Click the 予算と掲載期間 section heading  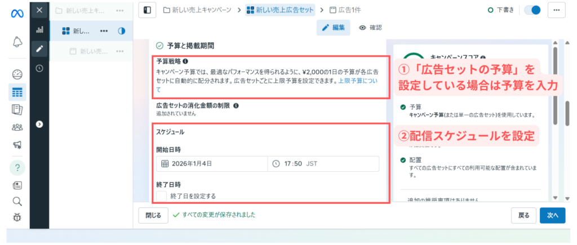pos(190,46)
